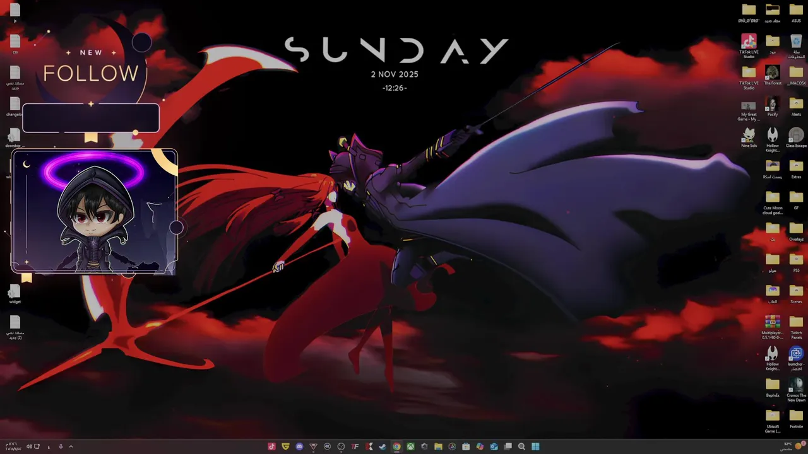Open the volume control tray icon
The width and height of the screenshot is (808, 454).
(x=29, y=446)
